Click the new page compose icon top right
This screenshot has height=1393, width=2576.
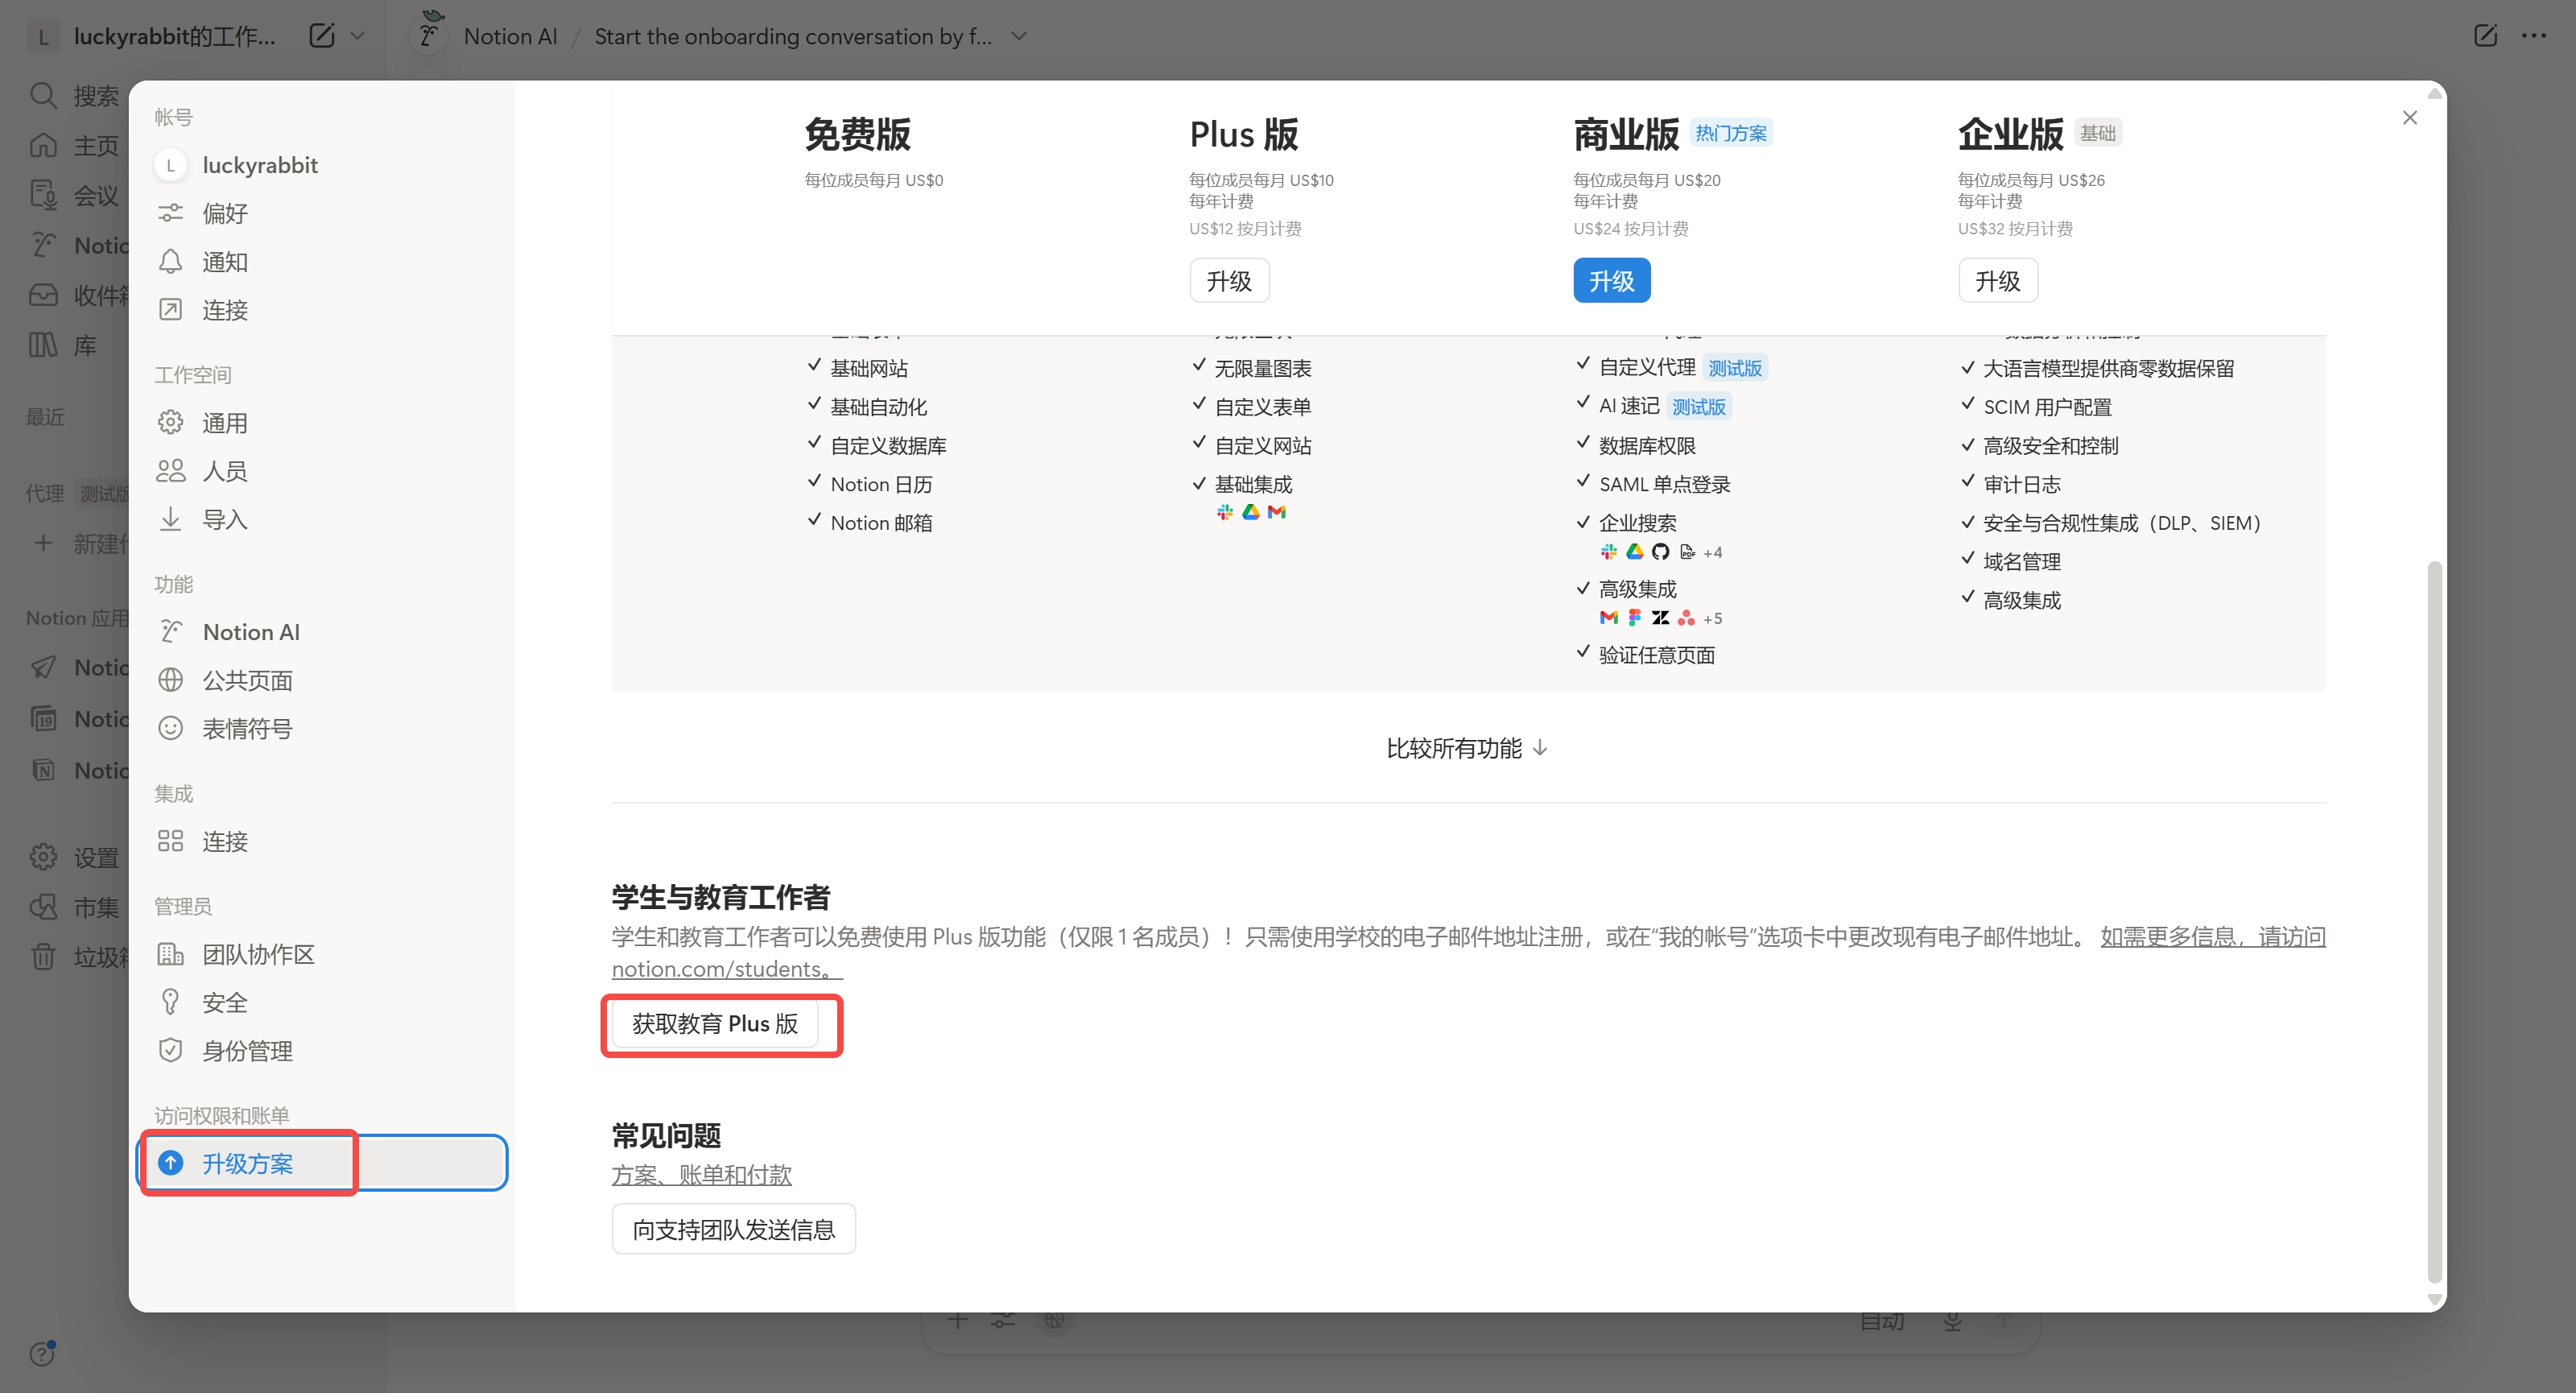[2486, 36]
